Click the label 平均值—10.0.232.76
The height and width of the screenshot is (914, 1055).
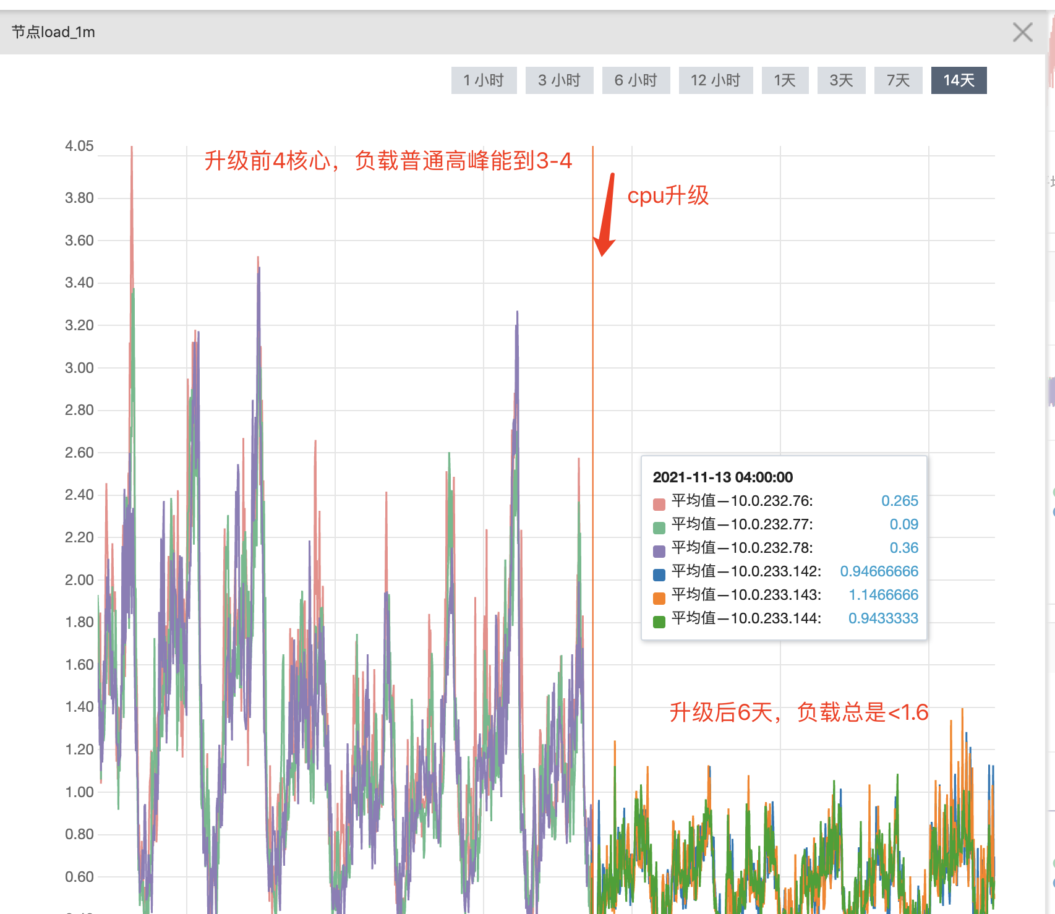742,501
